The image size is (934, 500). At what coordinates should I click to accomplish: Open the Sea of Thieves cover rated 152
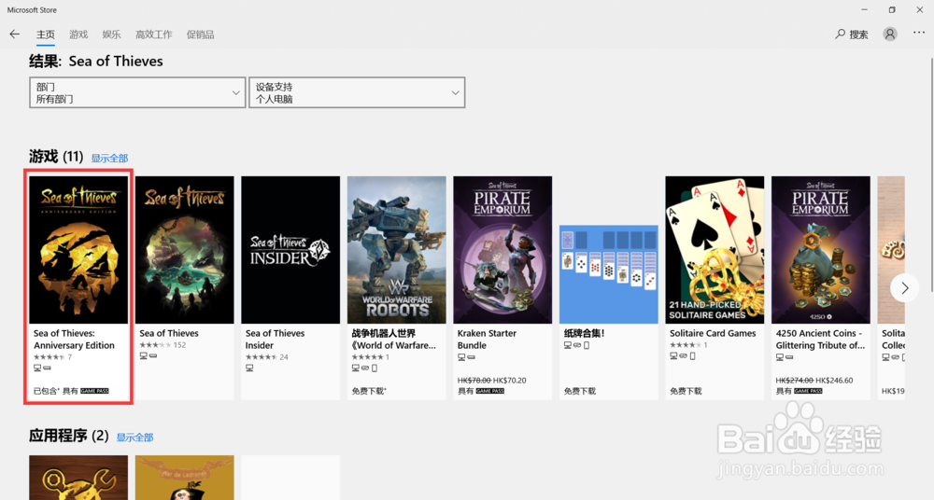[185, 250]
